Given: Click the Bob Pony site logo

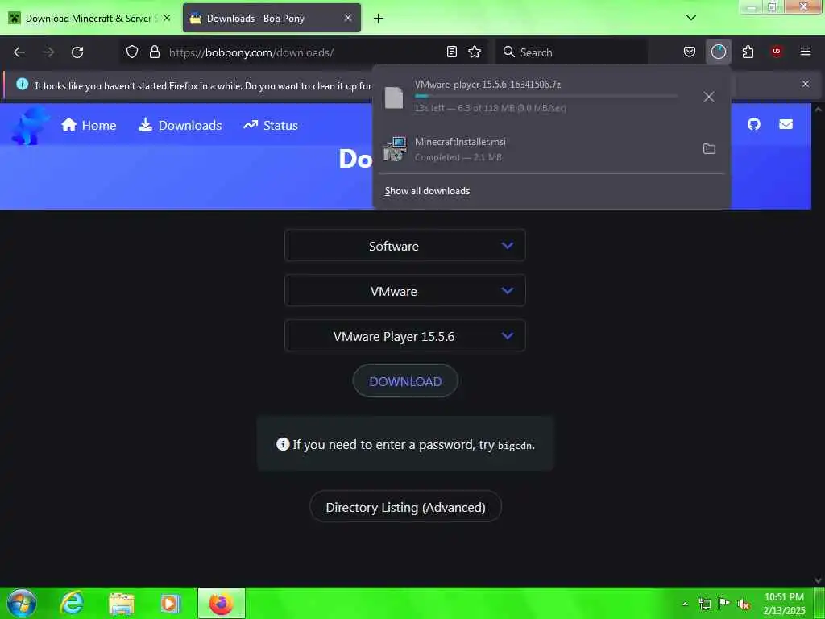Looking at the screenshot, I should [30, 125].
